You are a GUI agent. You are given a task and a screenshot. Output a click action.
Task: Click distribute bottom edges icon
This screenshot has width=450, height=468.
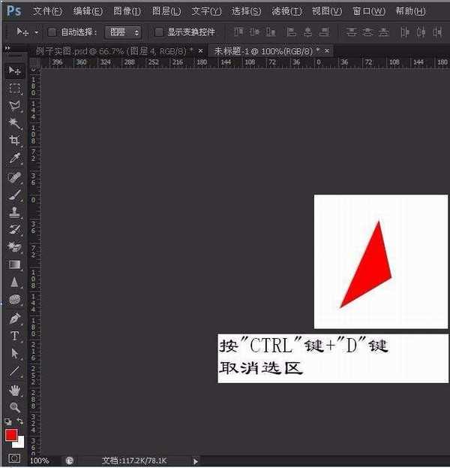coord(384,32)
